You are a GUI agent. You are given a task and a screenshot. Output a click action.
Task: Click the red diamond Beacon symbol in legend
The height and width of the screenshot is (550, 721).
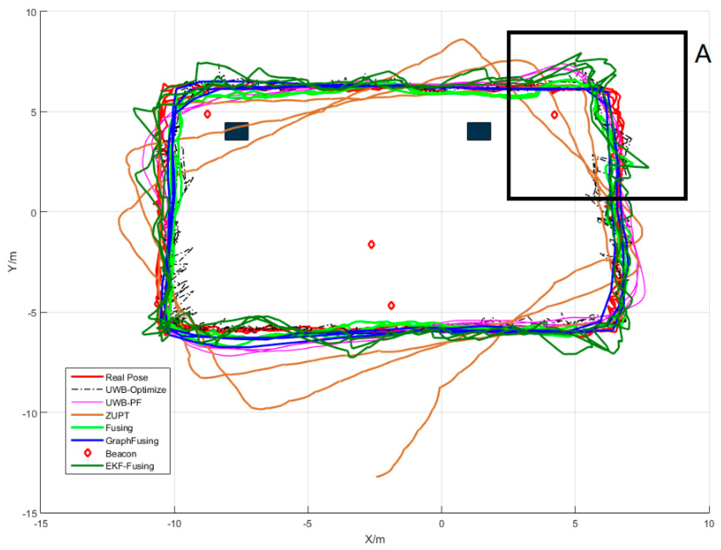coord(87,453)
